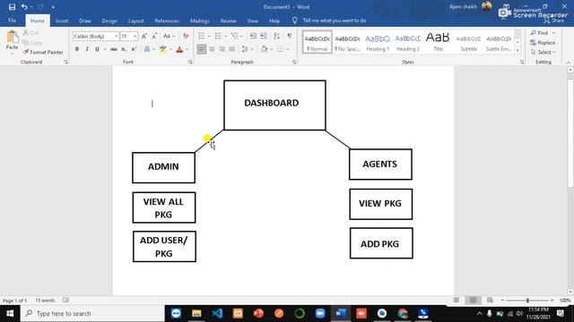The width and height of the screenshot is (574, 322).
Task: Click the Windows search box
Action: (92, 313)
